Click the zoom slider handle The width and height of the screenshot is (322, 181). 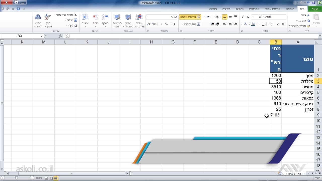[17, 178]
